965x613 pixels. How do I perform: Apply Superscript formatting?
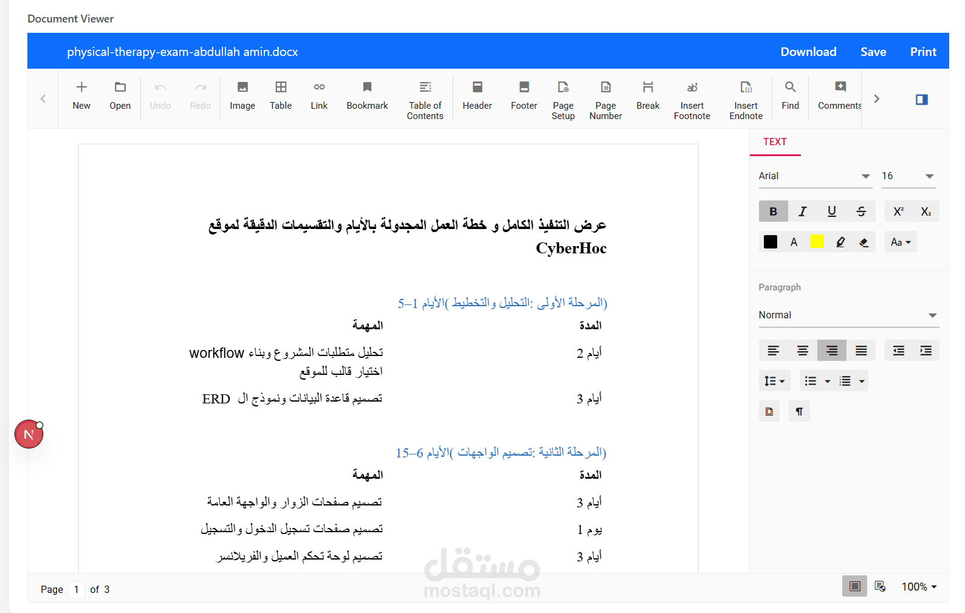pyautogui.click(x=898, y=211)
